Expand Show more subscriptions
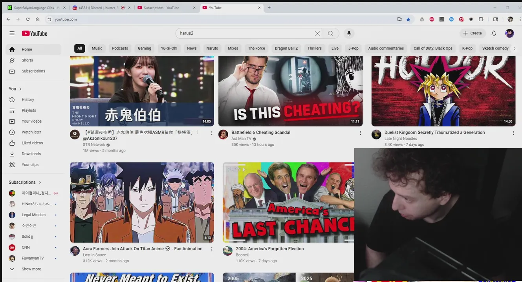 33,269
